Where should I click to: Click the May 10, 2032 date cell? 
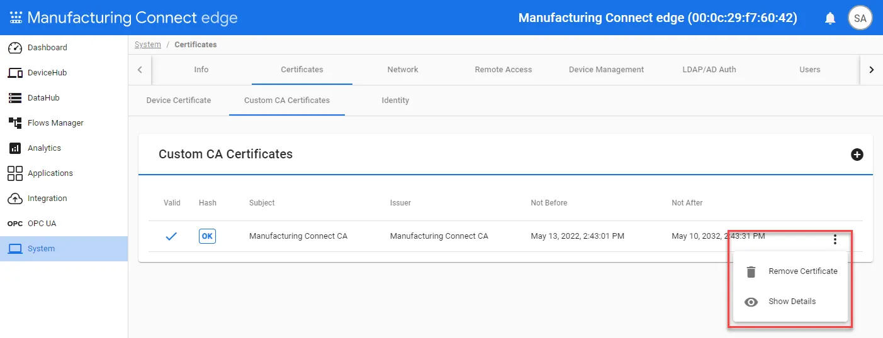(718, 236)
